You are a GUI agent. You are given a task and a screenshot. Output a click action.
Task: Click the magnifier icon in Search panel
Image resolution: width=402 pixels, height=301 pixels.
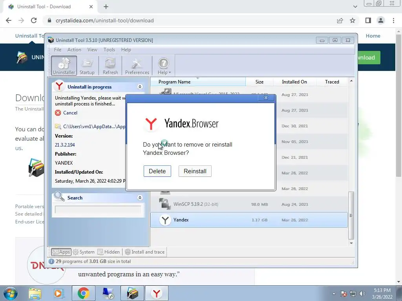[59, 197]
